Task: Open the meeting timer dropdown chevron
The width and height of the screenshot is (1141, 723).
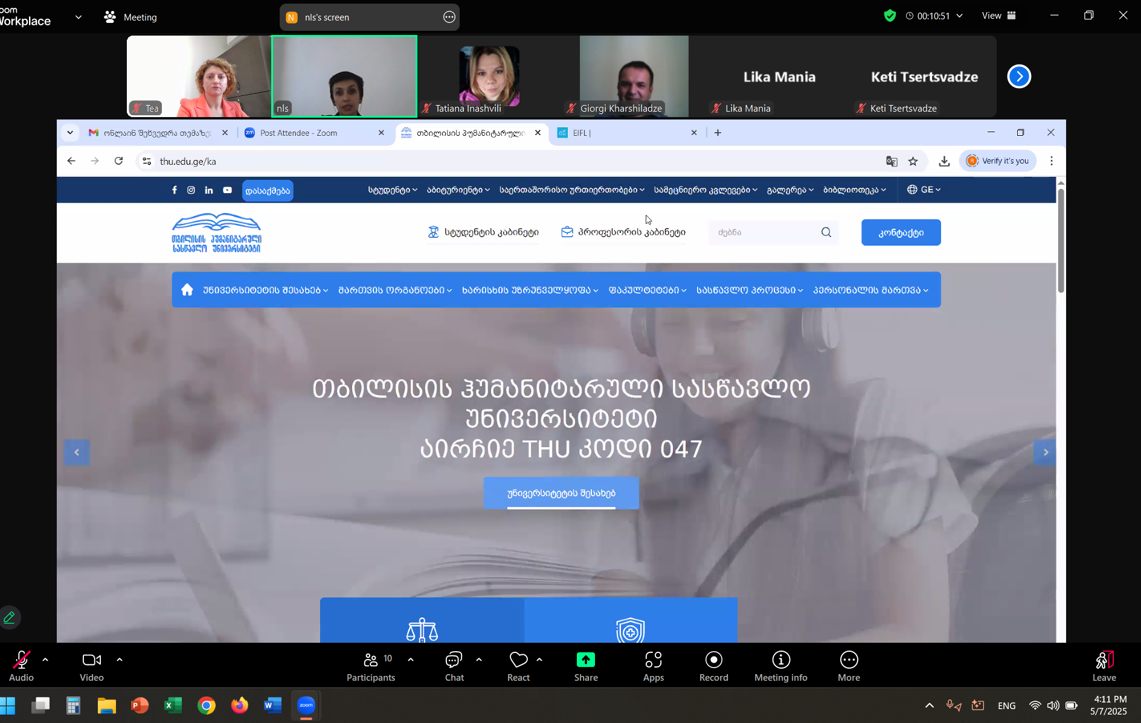Action: [960, 16]
